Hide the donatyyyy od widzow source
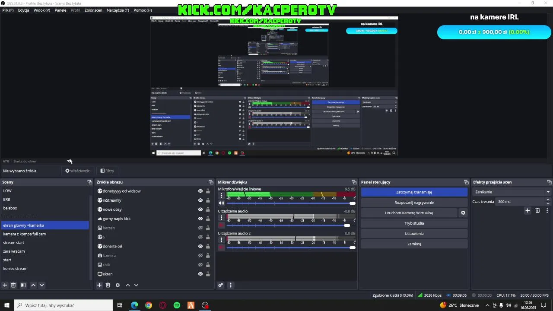The width and height of the screenshot is (553, 311). 200,191
